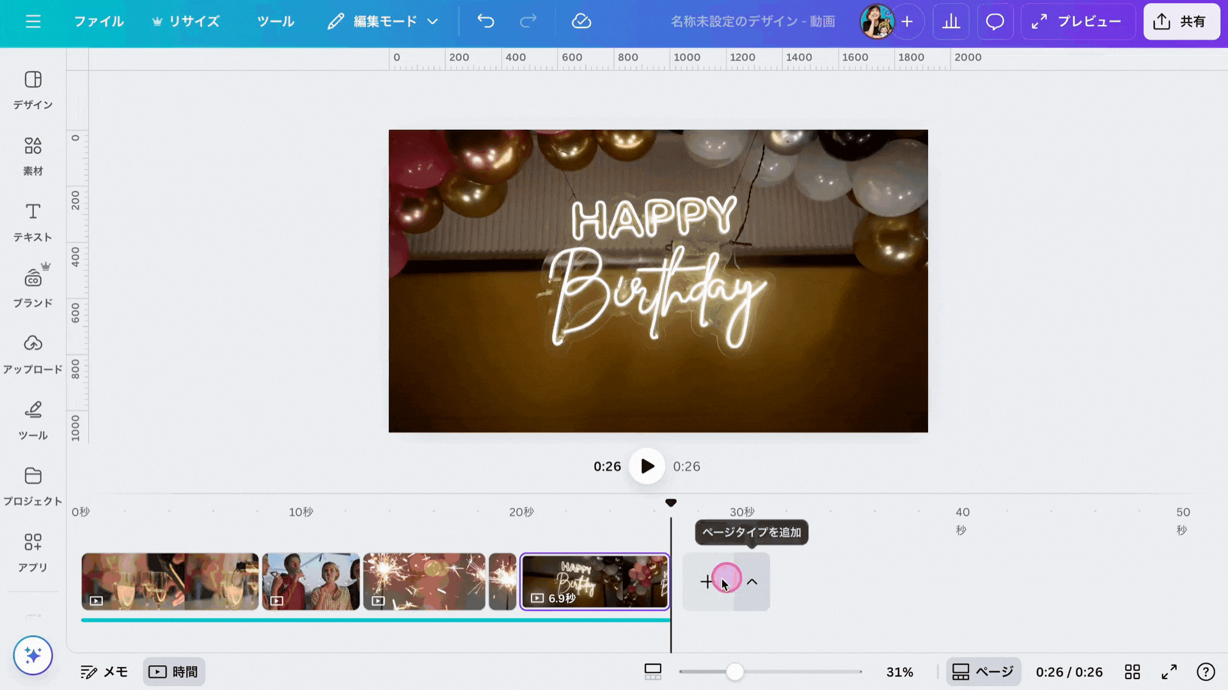
Task: Open the hamburger main menu
Action: (33, 21)
